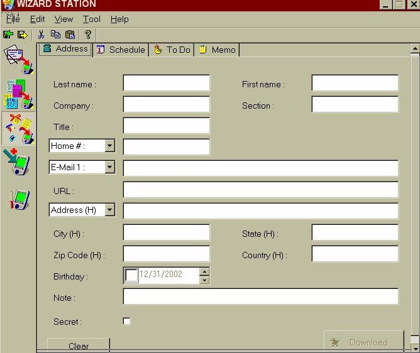The height and width of the screenshot is (353, 420).
Task: Click the Last name input field
Action: pyautogui.click(x=166, y=83)
